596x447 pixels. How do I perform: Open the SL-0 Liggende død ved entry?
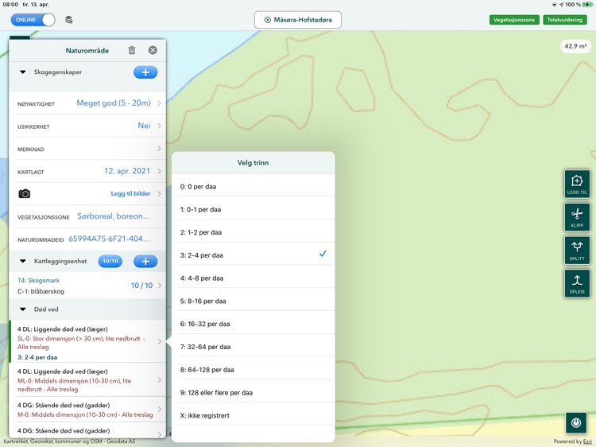coord(87,342)
